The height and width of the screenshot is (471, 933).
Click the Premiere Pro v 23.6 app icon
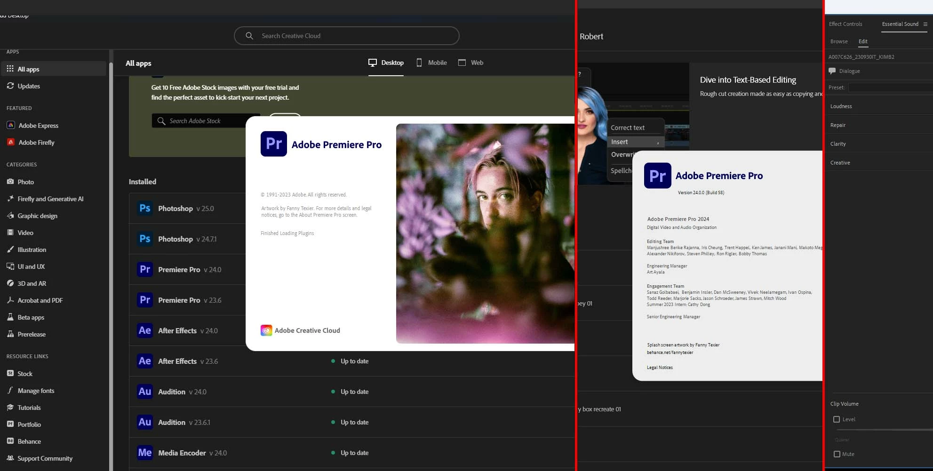pos(145,300)
